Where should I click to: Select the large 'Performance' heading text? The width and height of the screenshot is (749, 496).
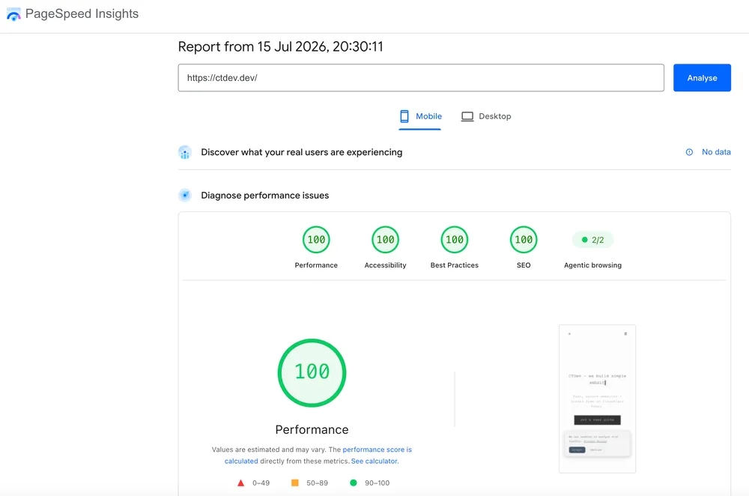point(312,429)
